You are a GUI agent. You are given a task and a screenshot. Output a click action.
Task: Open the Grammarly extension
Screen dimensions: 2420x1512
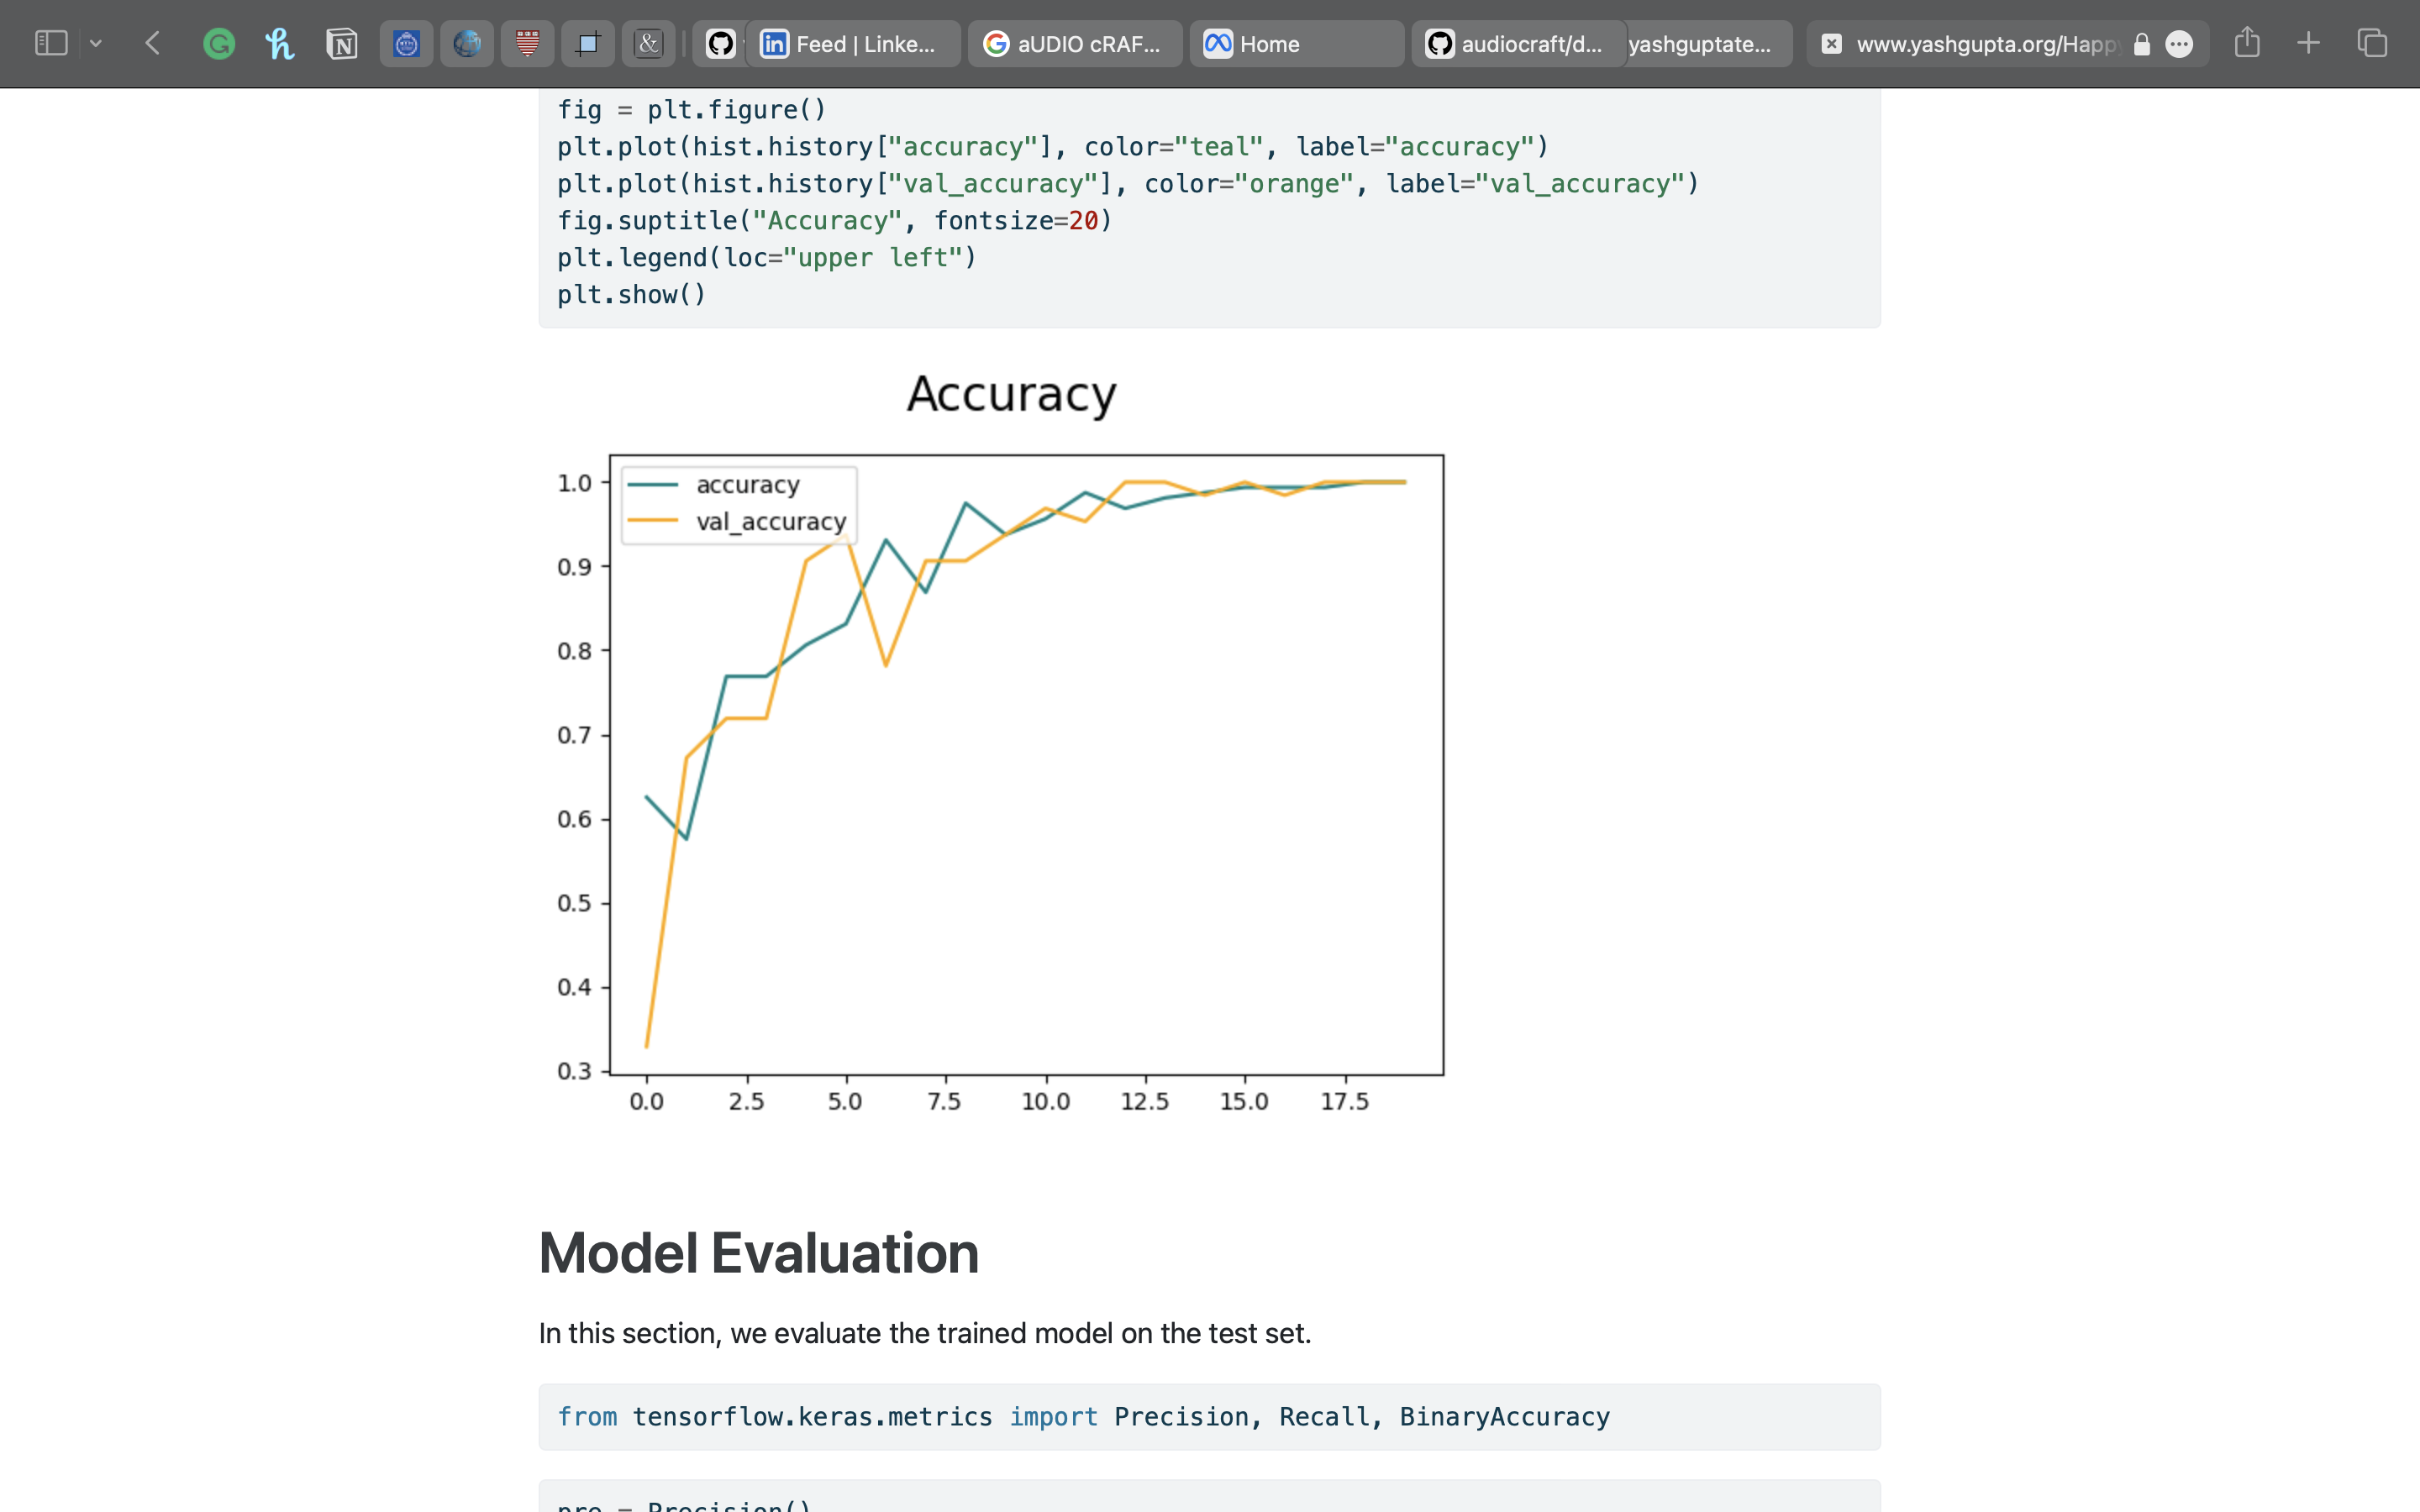click(219, 43)
